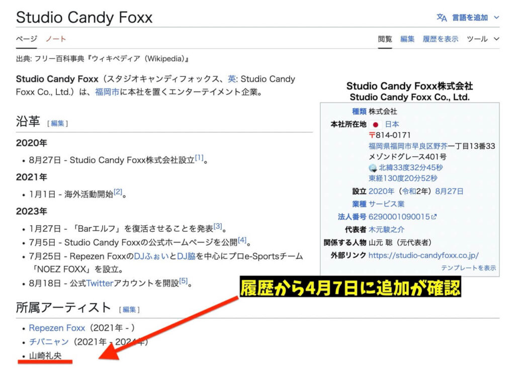515x368 pixels.
Task: Open the 編集 tab at top
Action: point(407,39)
